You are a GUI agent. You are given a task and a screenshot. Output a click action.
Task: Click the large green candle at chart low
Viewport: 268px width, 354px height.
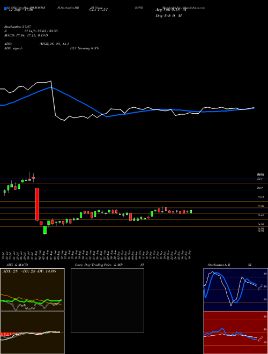(x=45, y=230)
